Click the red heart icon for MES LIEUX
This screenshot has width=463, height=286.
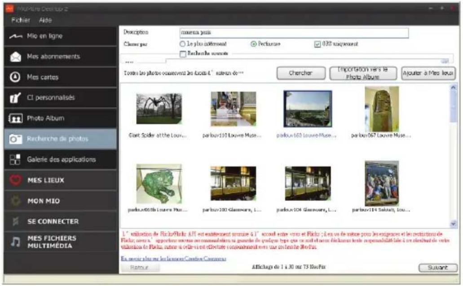pyautogui.click(x=15, y=180)
